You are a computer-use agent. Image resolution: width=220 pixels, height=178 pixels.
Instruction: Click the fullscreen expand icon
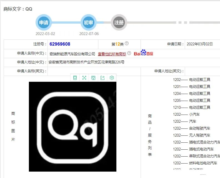[x=84, y=78]
